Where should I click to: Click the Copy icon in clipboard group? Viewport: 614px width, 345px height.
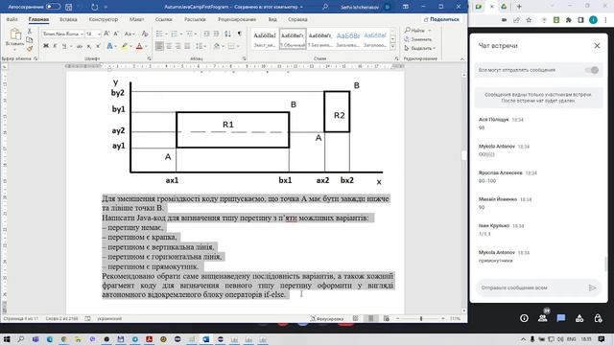[30, 40]
